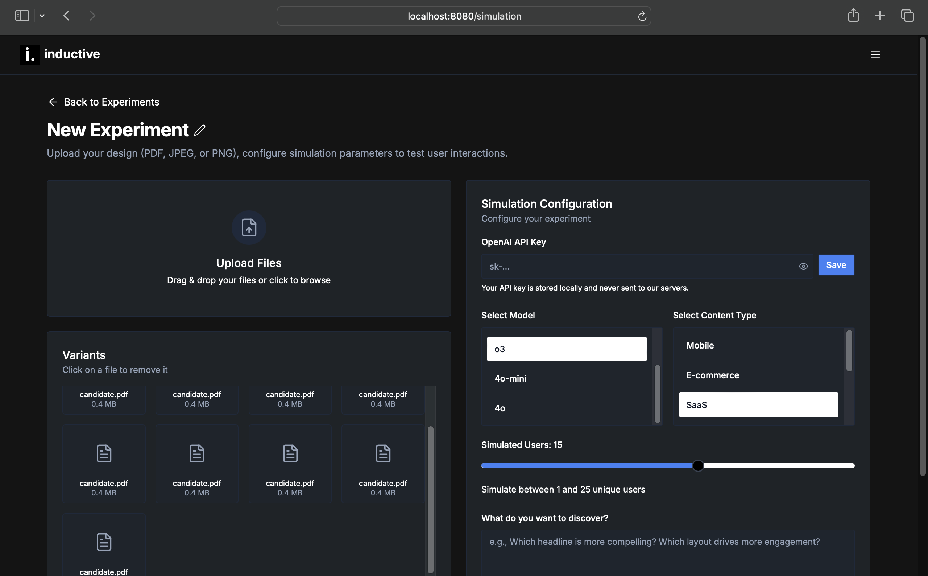Click Back to Experiments
The image size is (928, 576).
click(112, 102)
